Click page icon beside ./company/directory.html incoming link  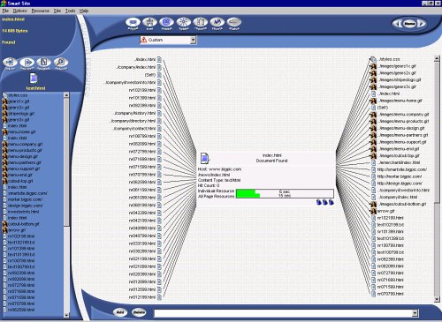(159, 121)
